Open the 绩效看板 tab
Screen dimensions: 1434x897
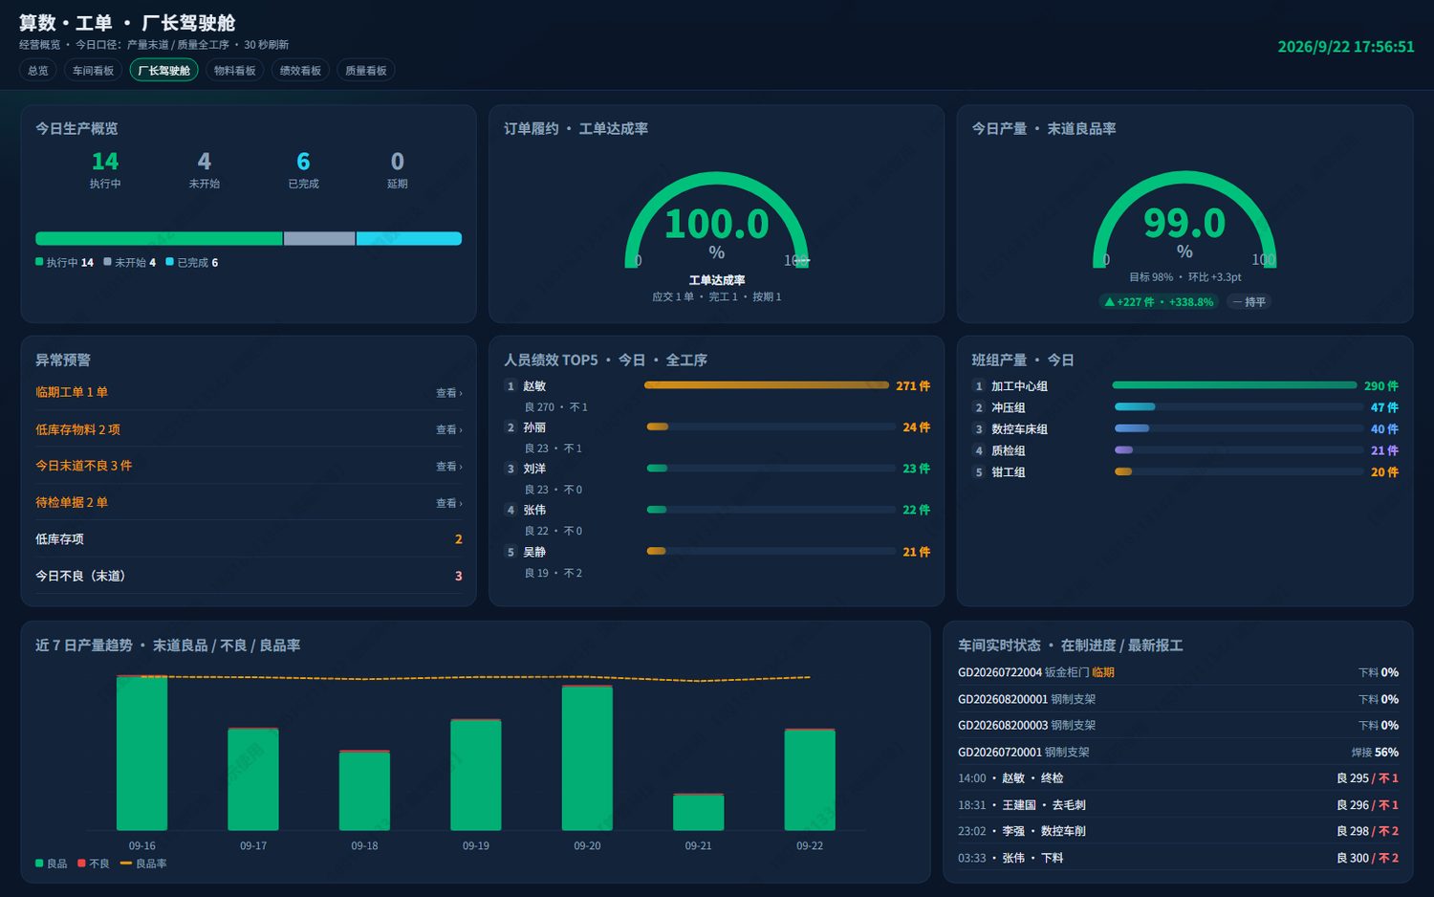tap(300, 71)
